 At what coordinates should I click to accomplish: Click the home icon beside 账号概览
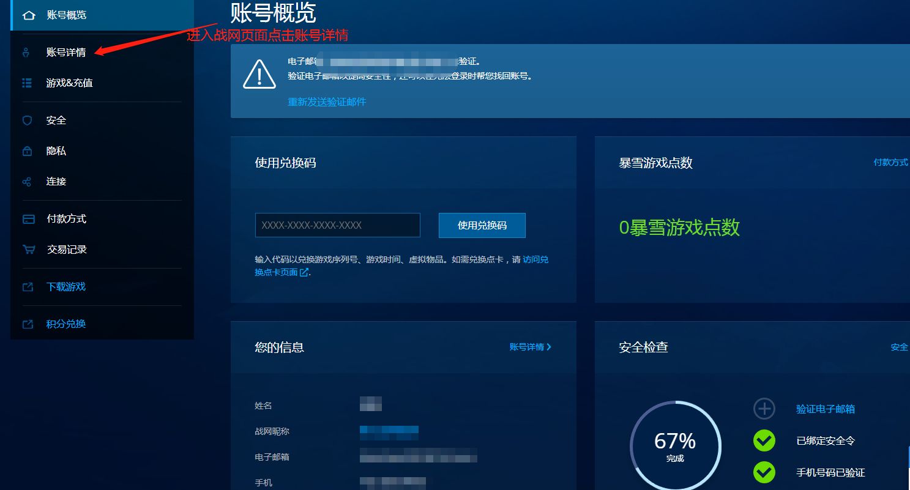[x=28, y=15]
